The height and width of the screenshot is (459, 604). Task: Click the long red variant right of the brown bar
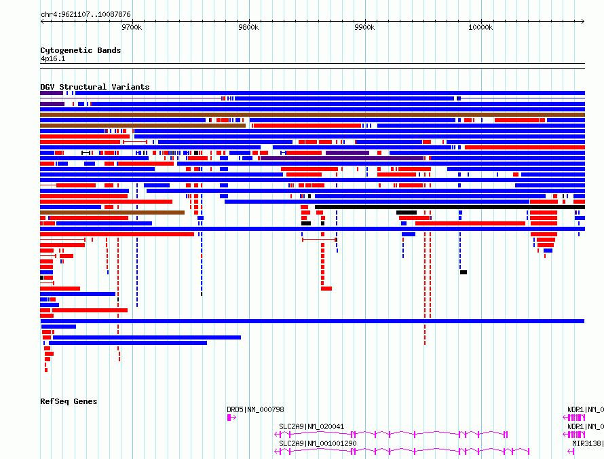[x=307, y=126]
